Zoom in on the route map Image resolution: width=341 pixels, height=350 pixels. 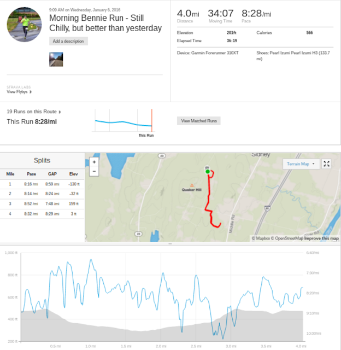point(94,162)
